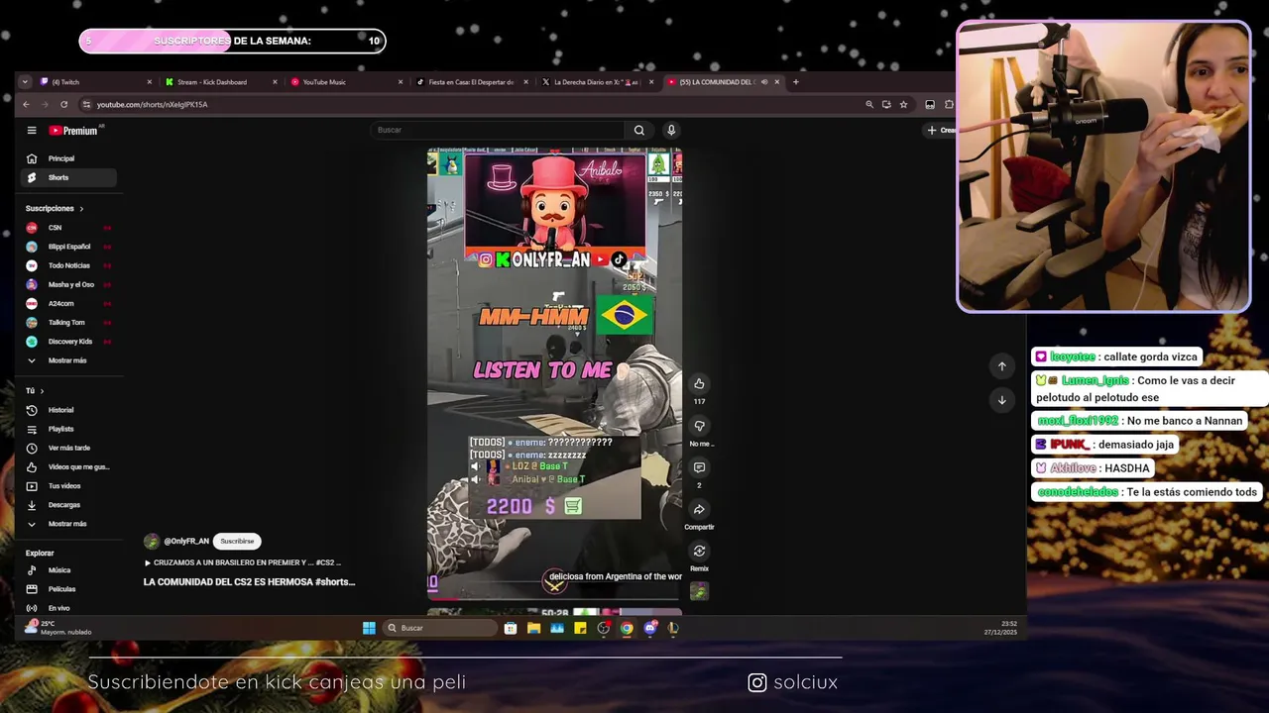Open Principal in YouTube sidebar
The width and height of the screenshot is (1269, 713).
point(69,158)
